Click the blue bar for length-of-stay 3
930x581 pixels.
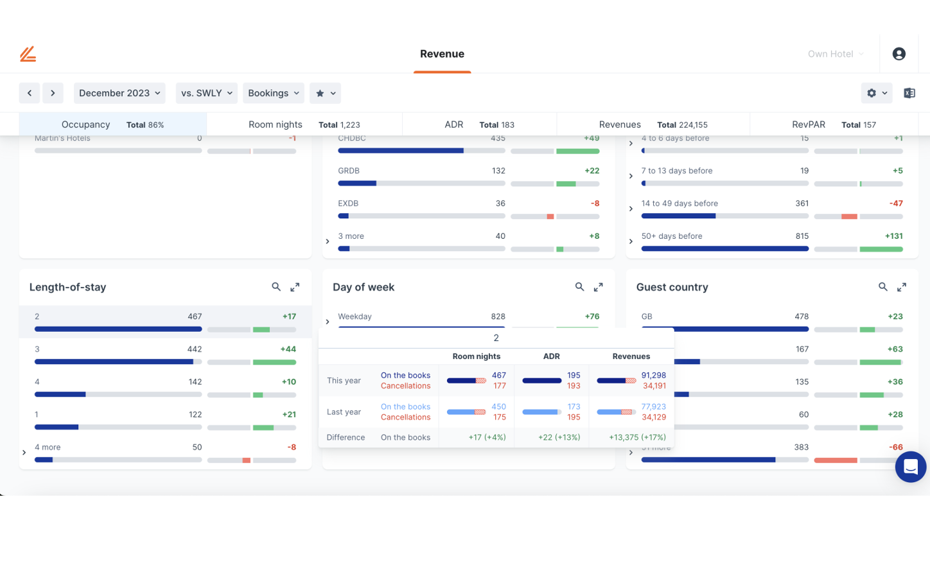click(114, 361)
